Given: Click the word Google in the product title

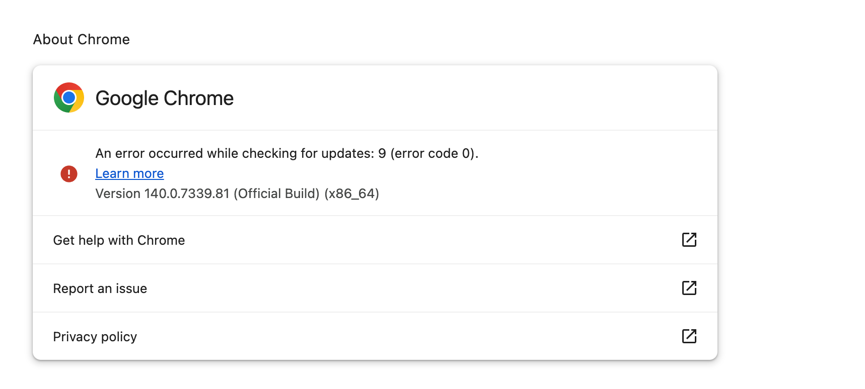Looking at the screenshot, I should click(x=127, y=99).
